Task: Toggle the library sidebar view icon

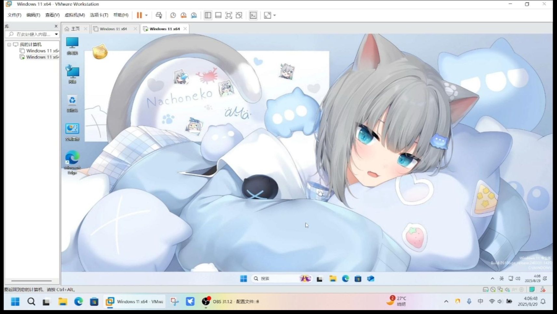Action: pyautogui.click(x=208, y=15)
